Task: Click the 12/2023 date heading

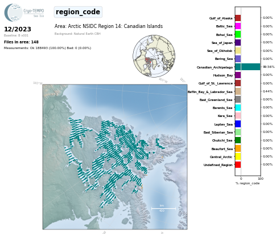Action: [18, 29]
